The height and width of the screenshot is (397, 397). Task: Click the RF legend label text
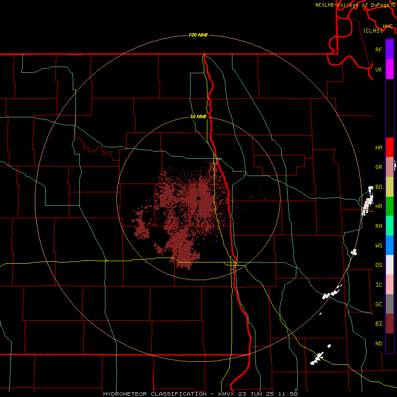click(x=378, y=49)
